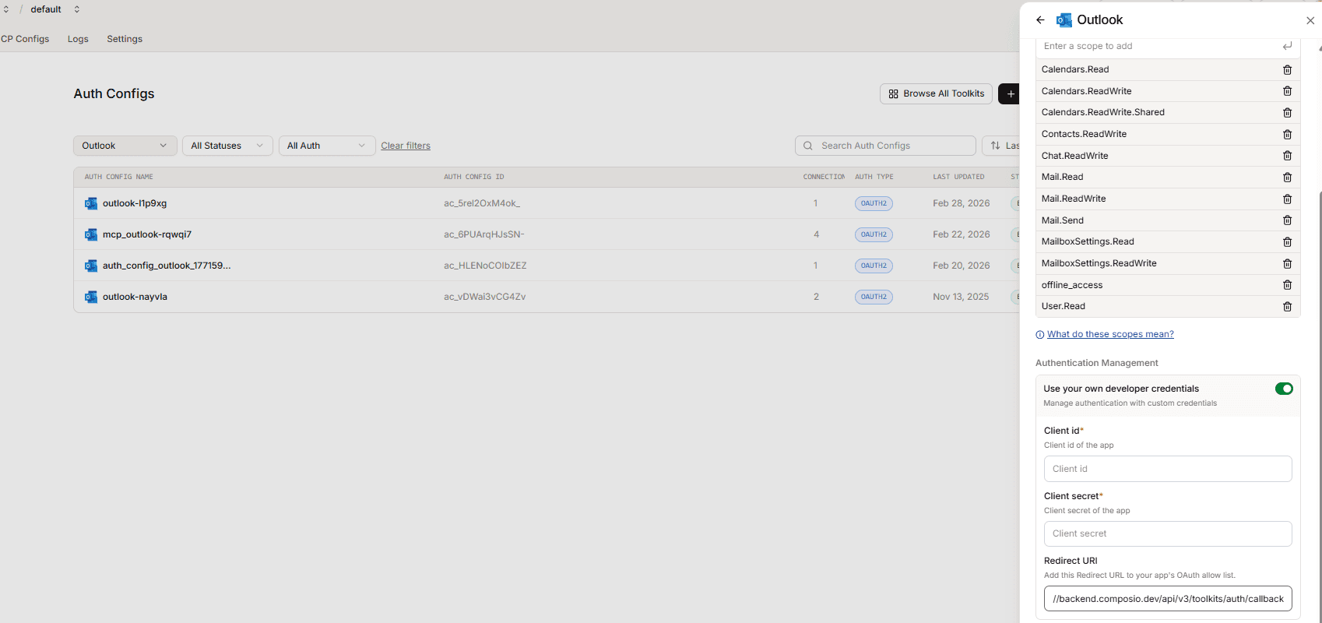The image size is (1322, 623).
Task: Open the All Auth dropdown
Action: click(327, 146)
